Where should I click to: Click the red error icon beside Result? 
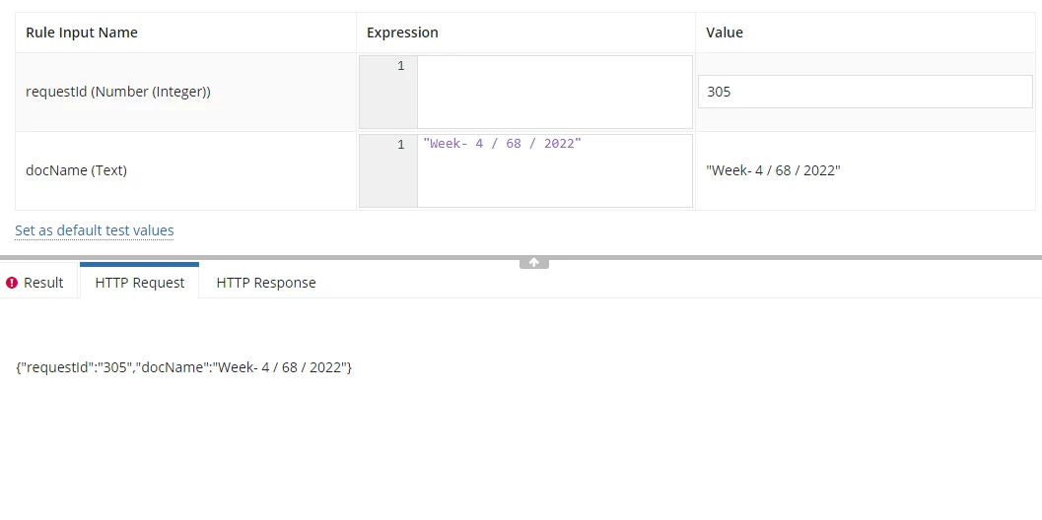coord(11,283)
